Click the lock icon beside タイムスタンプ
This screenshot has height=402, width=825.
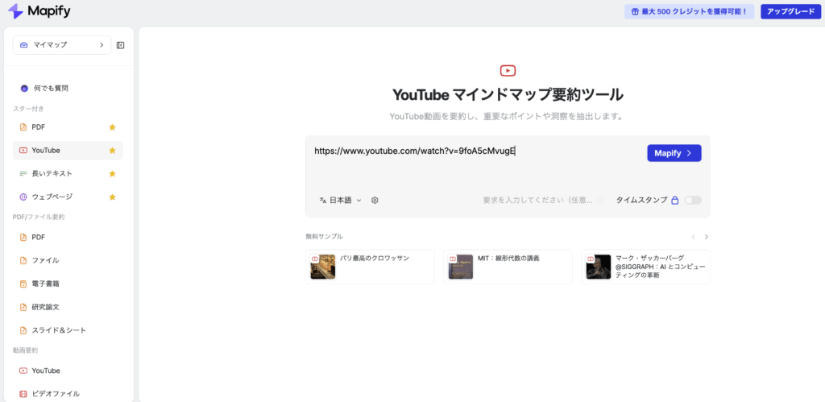click(675, 201)
